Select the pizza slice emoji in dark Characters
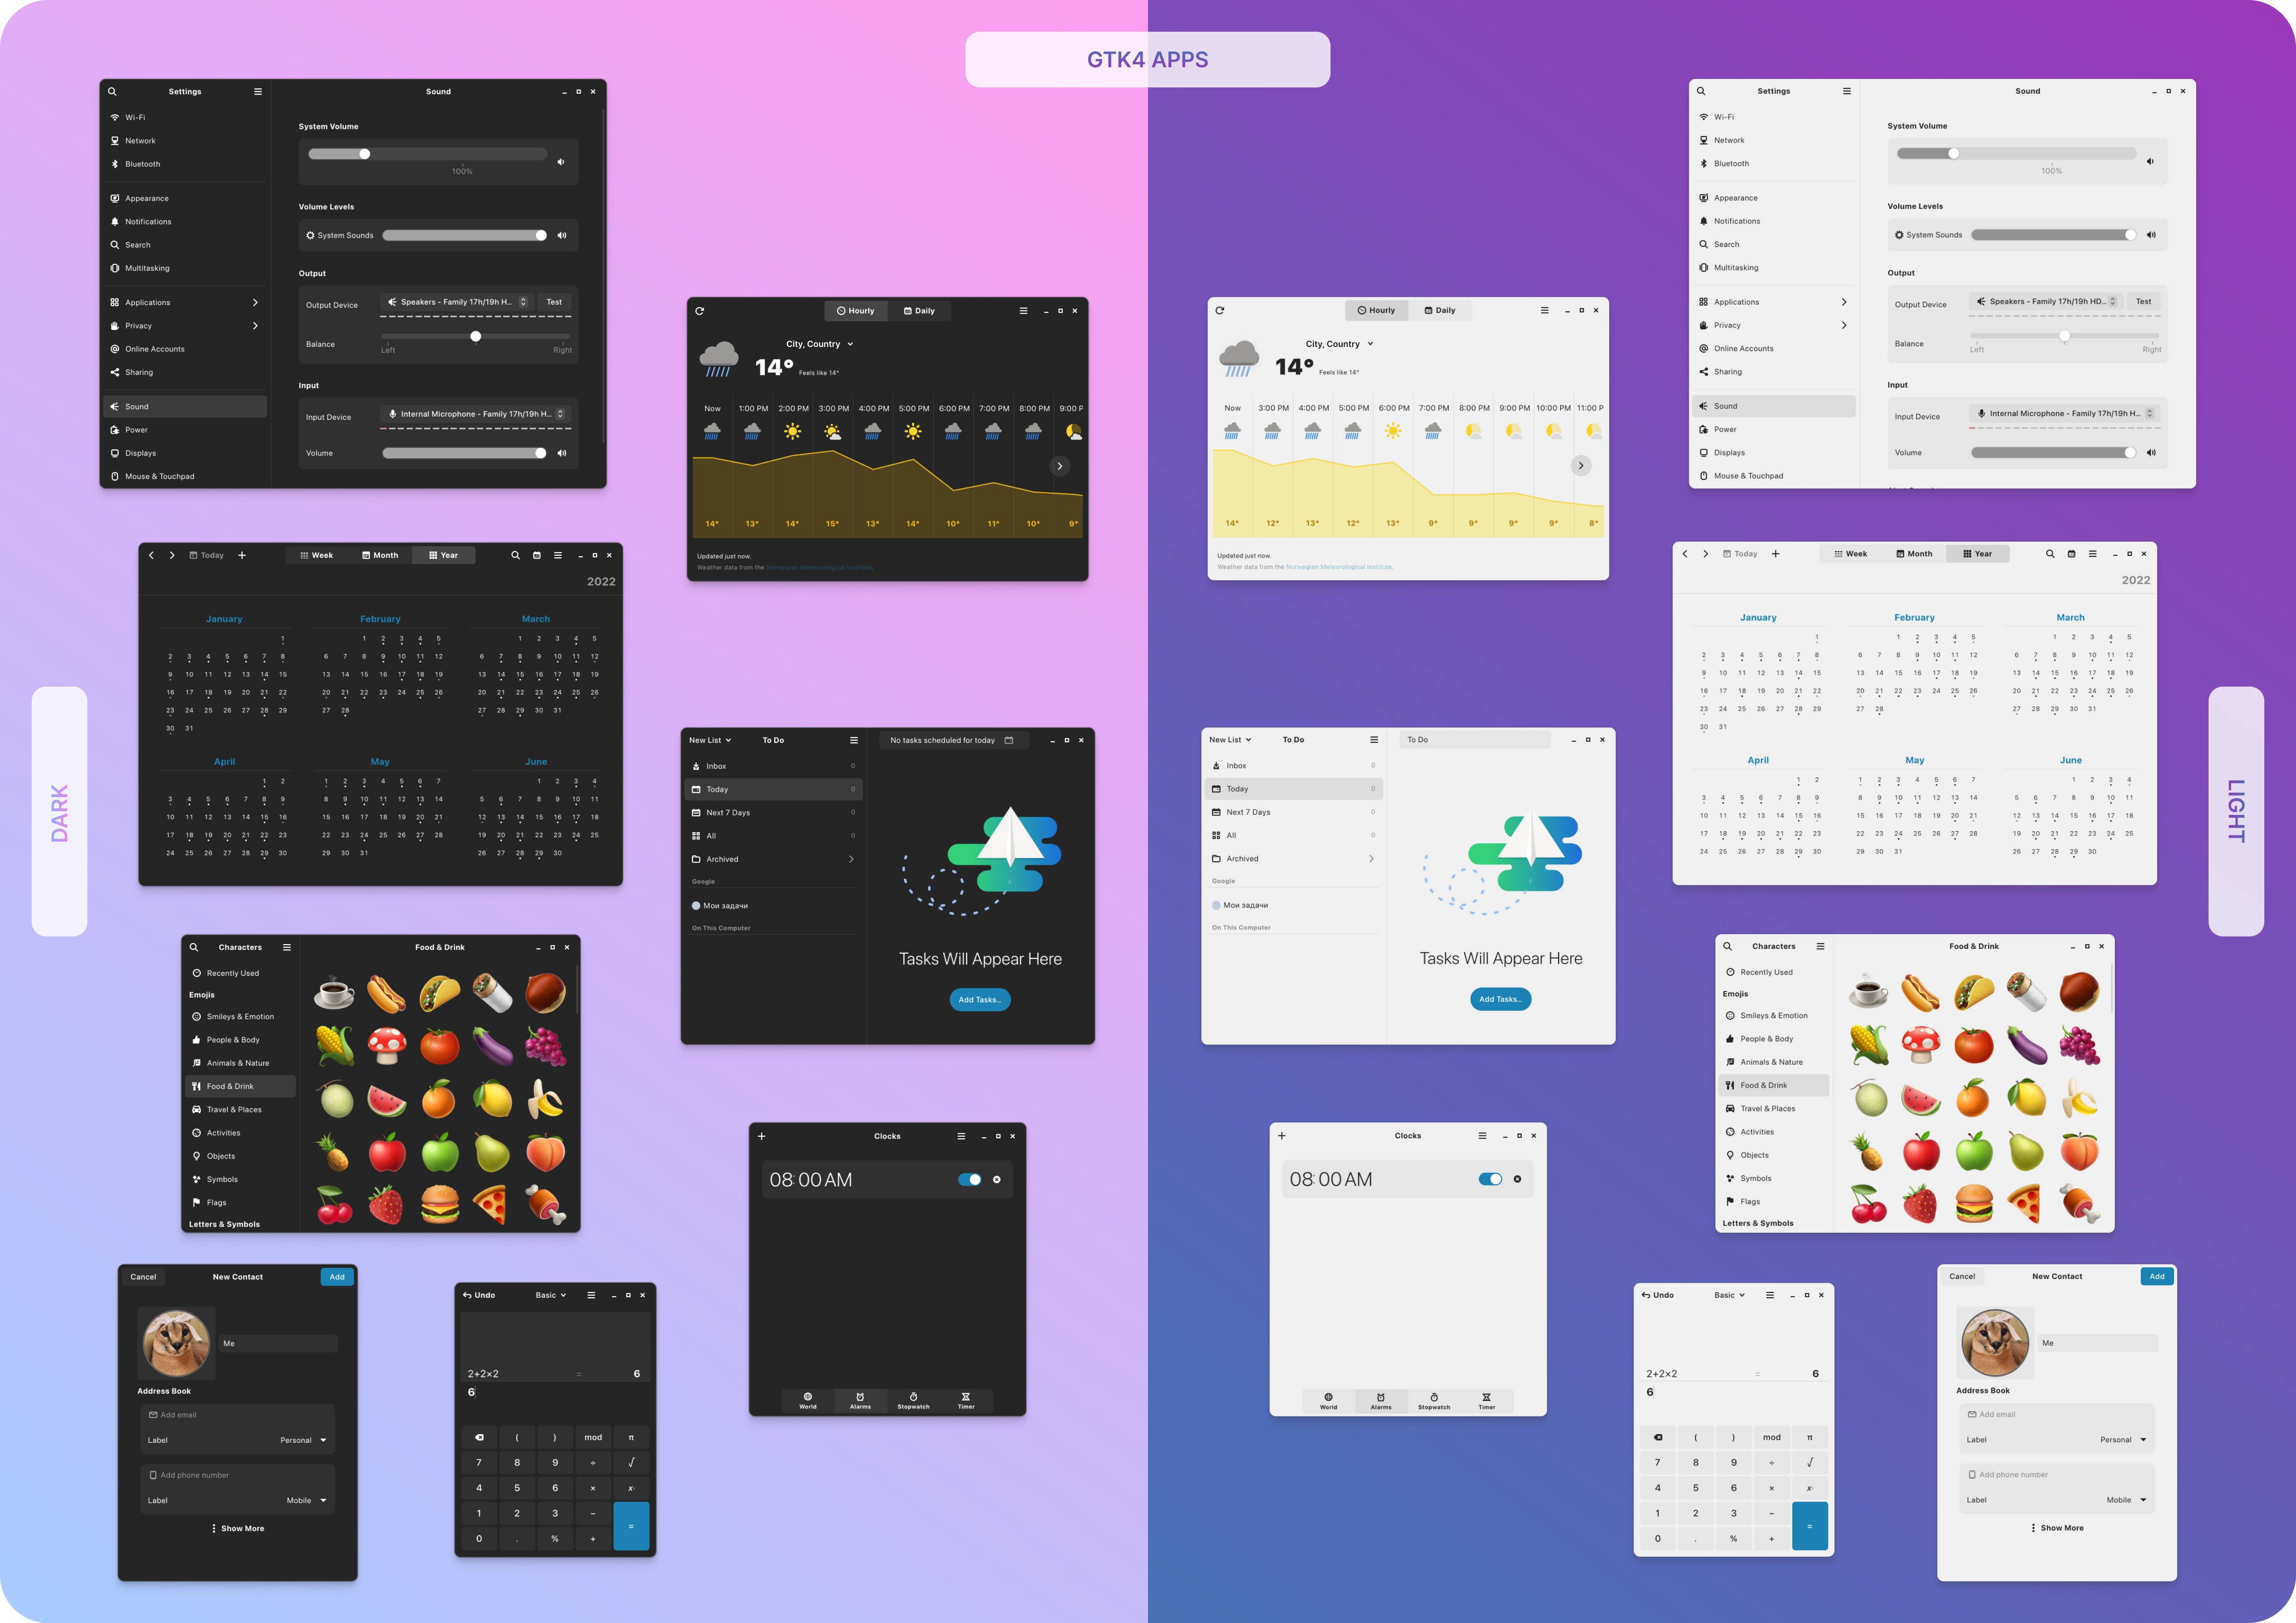The height and width of the screenshot is (1623, 2296). [x=491, y=1204]
